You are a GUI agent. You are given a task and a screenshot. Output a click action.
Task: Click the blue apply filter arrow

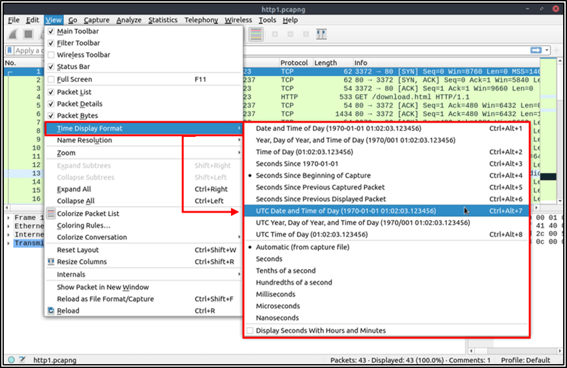click(536, 50)
